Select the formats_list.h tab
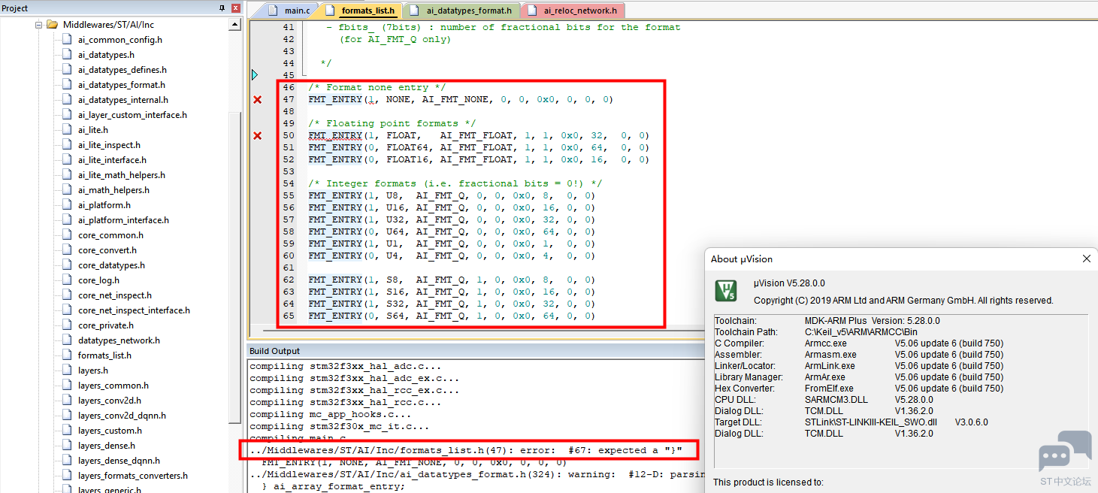 click(368, 11)
